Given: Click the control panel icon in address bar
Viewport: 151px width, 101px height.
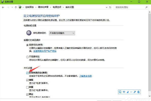Looking at the screenshot, I should [x=20, y=7].
